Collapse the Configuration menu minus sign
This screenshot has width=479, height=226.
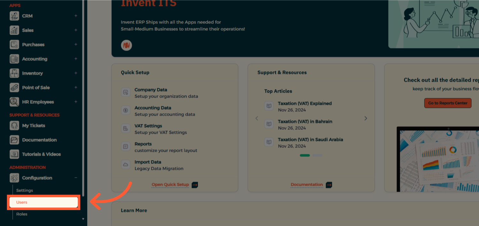click(76, 178)
